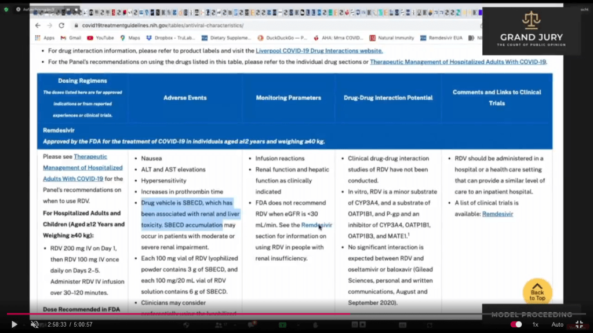Reload the page with refresh icon

(x=61, y=25)
